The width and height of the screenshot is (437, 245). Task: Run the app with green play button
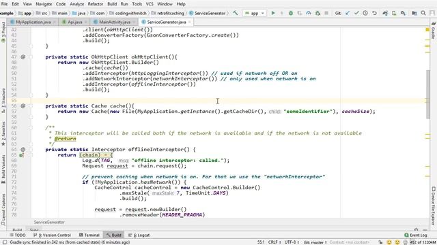tap(273, 13)
